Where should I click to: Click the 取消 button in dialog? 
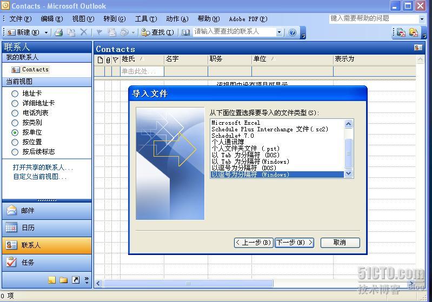click(340, 243)
